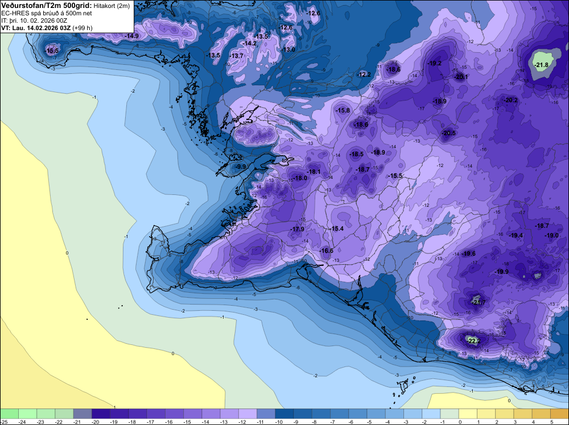Image resolution: width=569 pixels, height=425 pixels.
Task: Click the -18 label in the color legend
Action: [x=132, y=422]
